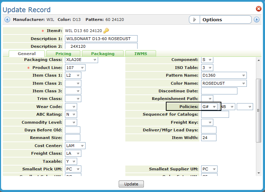The image size is (265, 192).
Task: Select the IWMS tab
Action: [x=141, y=54]
